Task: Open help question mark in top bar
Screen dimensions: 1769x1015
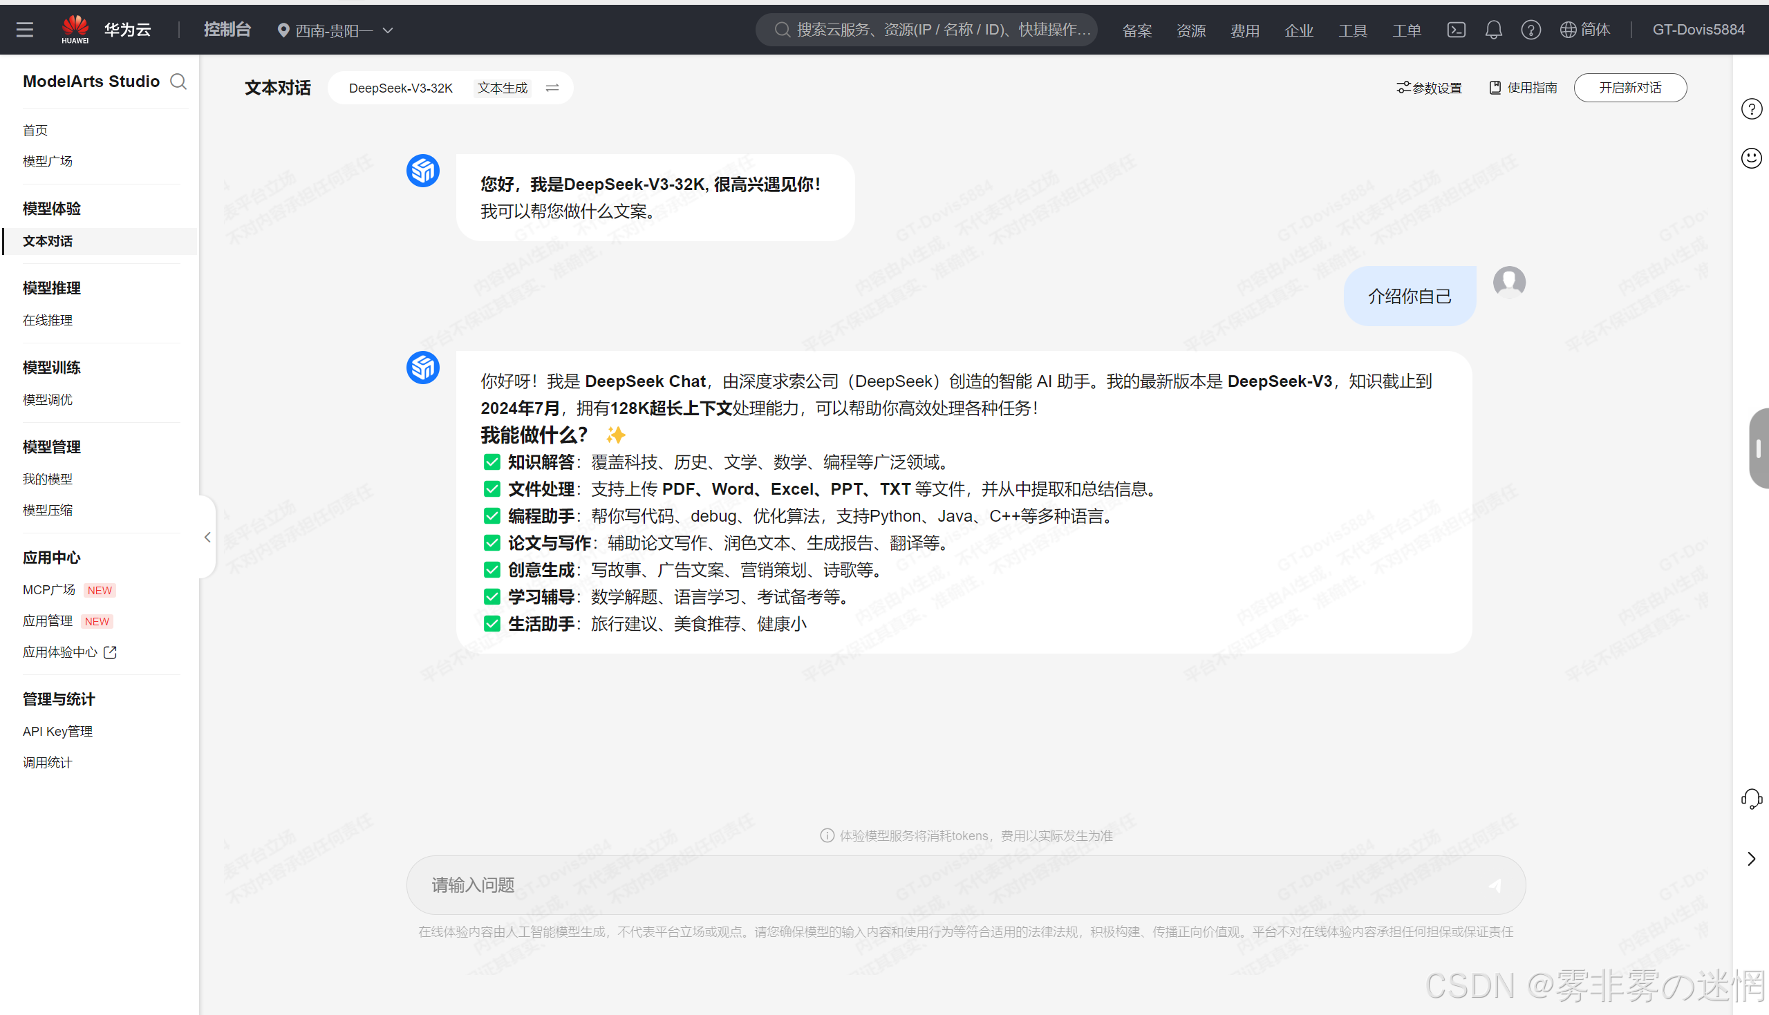Action: pyautogui.click(x=1531, y=30)
